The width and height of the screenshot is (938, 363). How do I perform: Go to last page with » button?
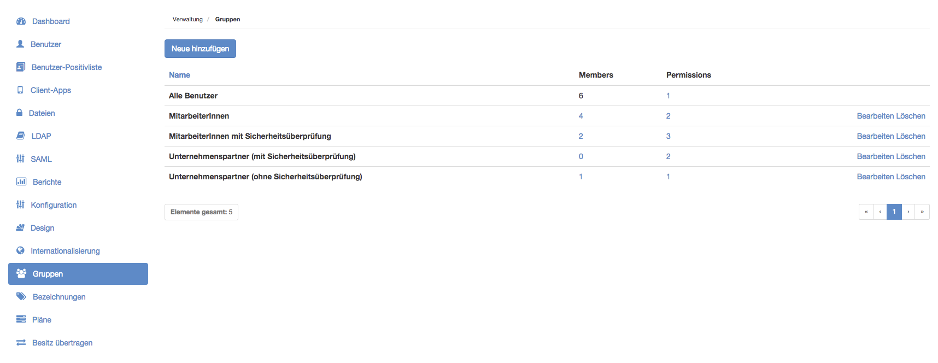click(922, 212)
